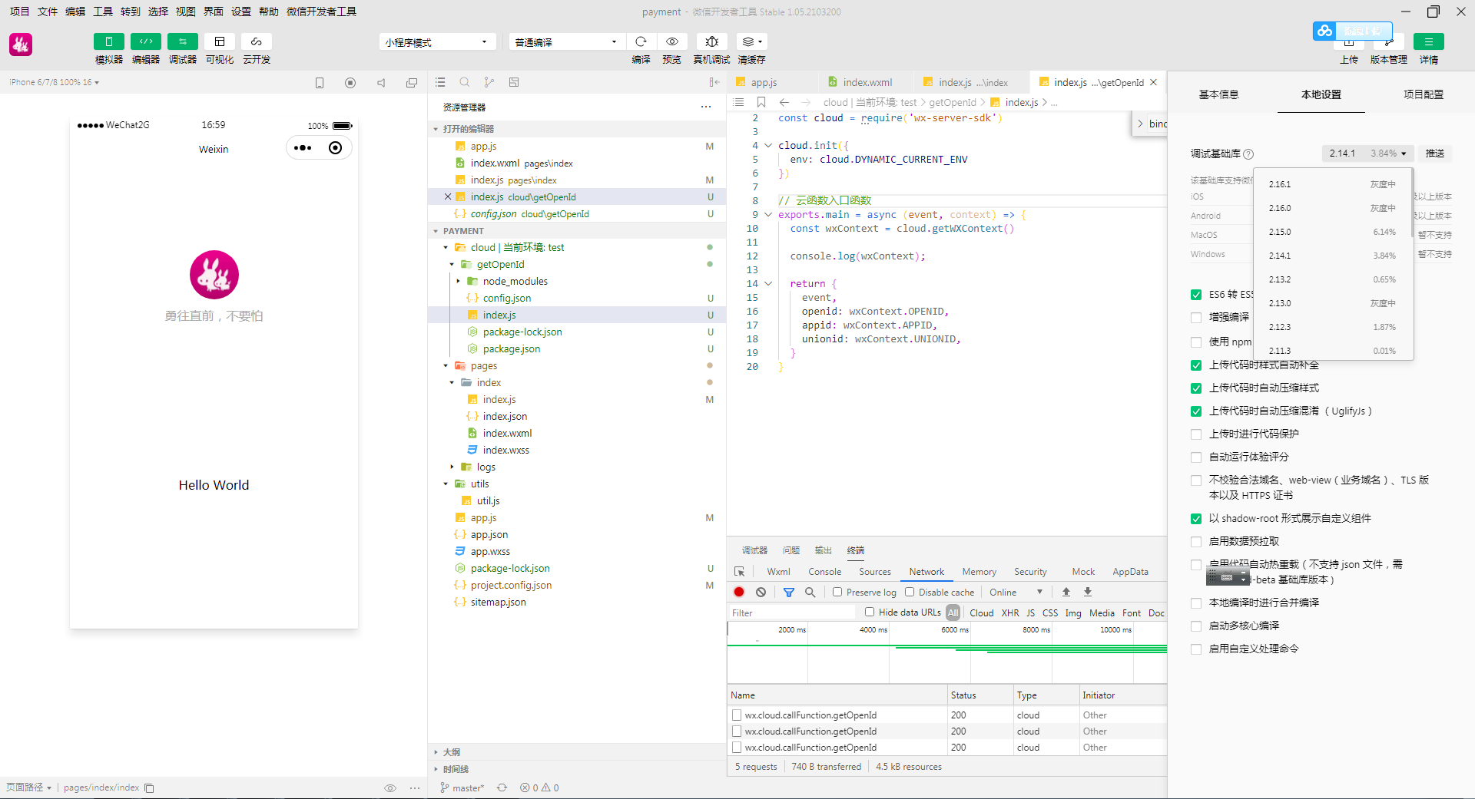Click the 推送 button

pos(1434,154)
